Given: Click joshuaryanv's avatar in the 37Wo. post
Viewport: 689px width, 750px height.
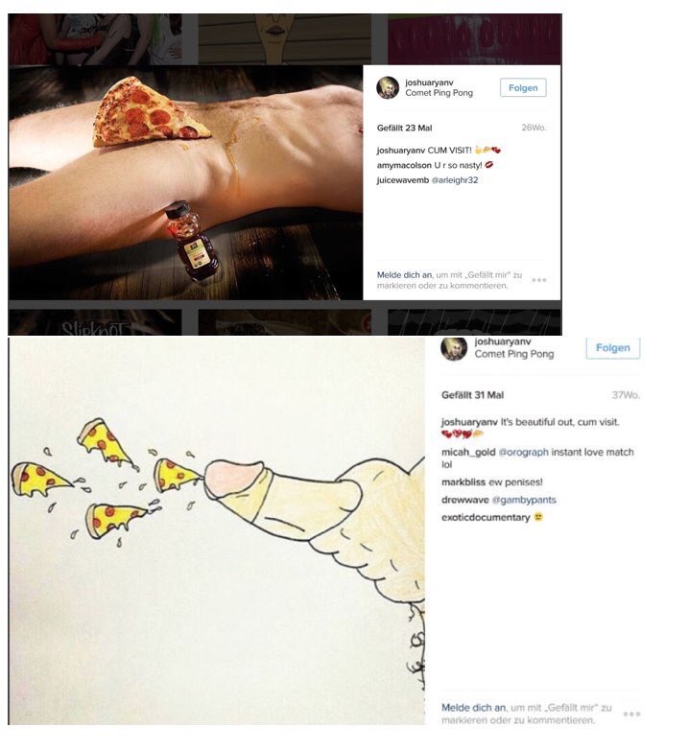Looking at the screenshot, I should pos(454,348).
